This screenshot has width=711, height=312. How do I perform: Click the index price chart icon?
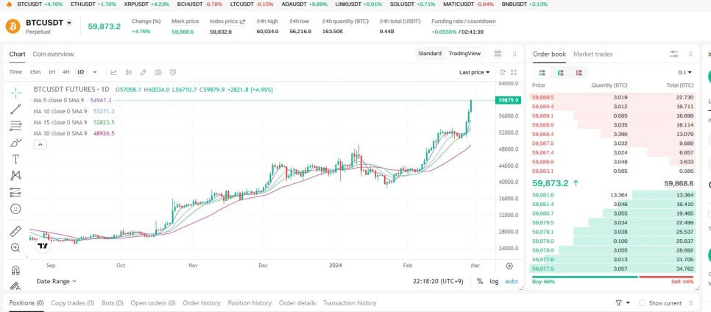(x=243, y=21)
